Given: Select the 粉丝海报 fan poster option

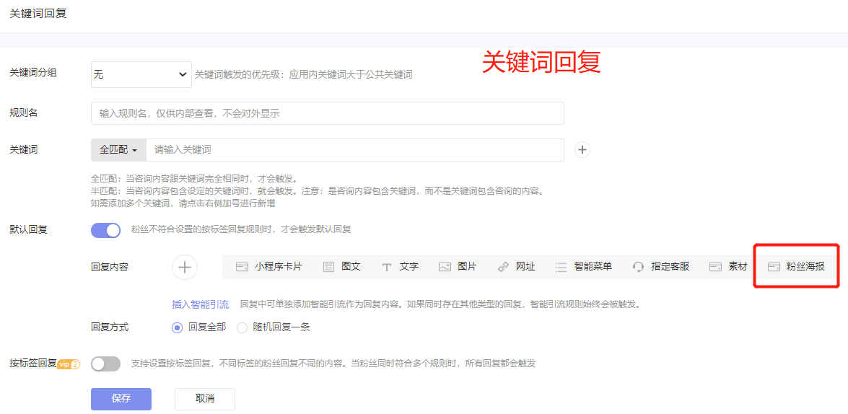Looking at the screenshot, I should coord(796,267).
